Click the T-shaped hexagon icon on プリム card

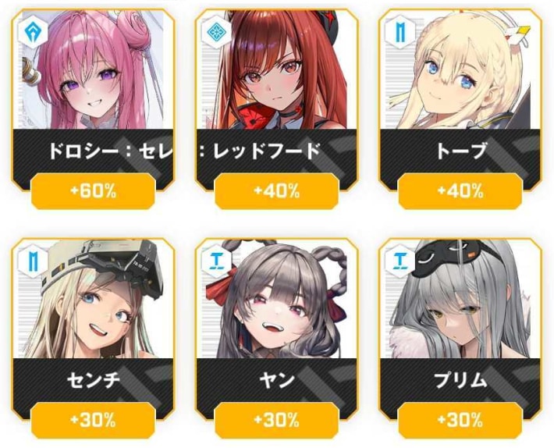click(400, 261)
